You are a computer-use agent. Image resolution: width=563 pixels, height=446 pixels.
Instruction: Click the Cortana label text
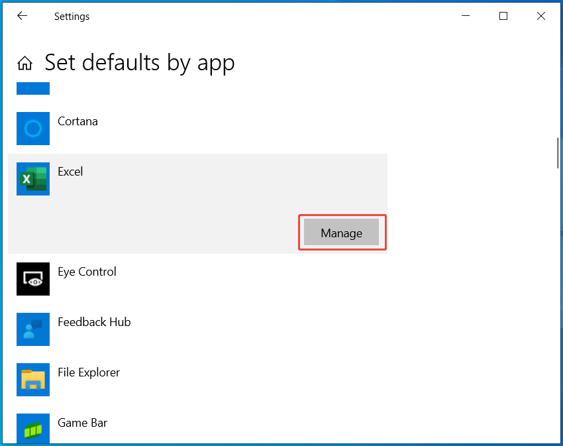click(x=77, y=121)
